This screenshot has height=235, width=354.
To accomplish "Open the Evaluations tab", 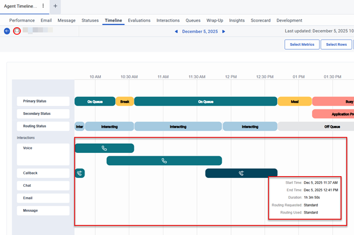I will click(139, 20).
